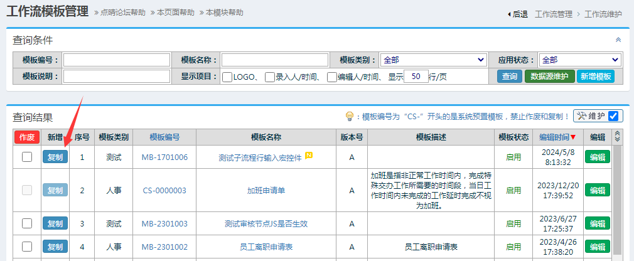Click the 后退 back arrow icon

point(509,14)
